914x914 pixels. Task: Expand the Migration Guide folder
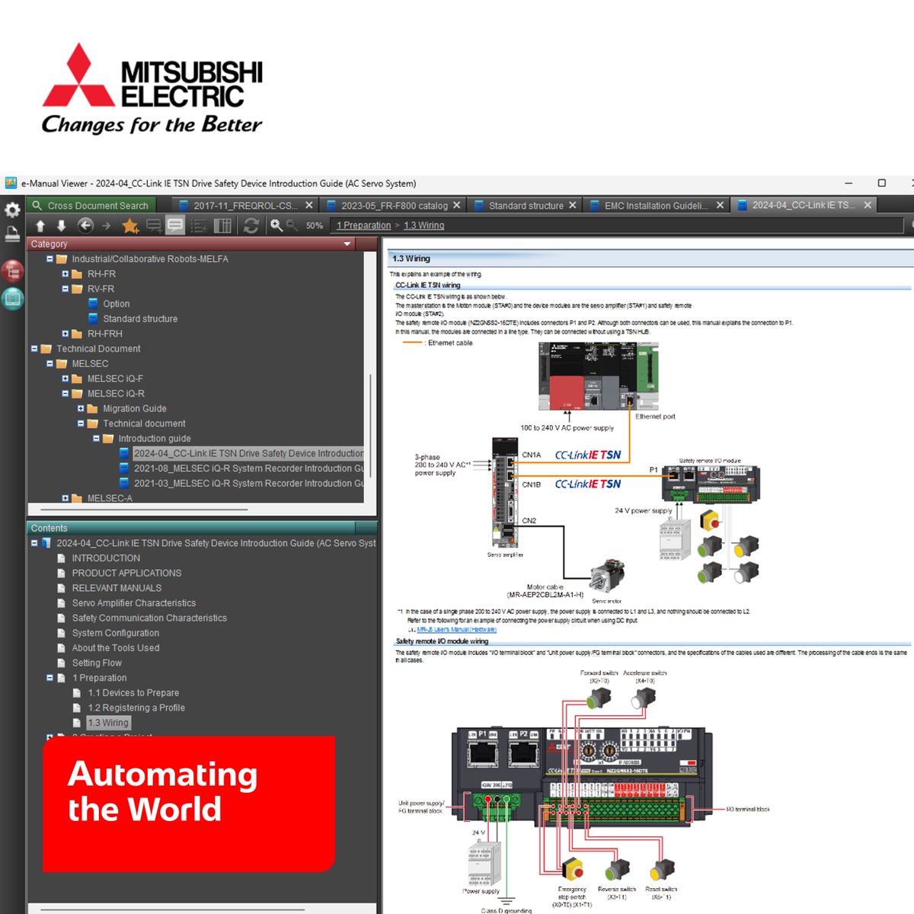81,408
